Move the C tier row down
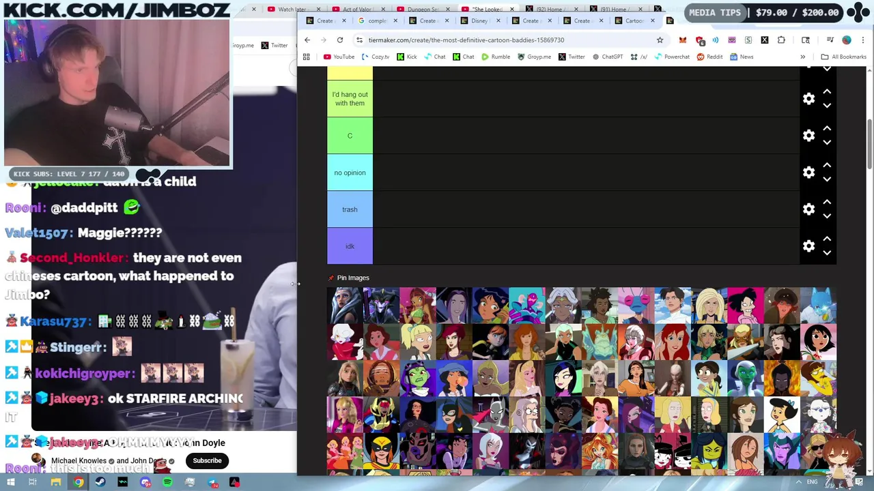 pos(827,143)
